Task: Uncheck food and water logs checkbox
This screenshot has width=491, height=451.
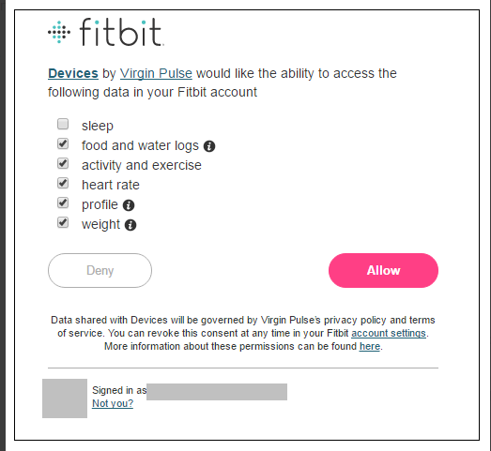Action: [63, 143]
